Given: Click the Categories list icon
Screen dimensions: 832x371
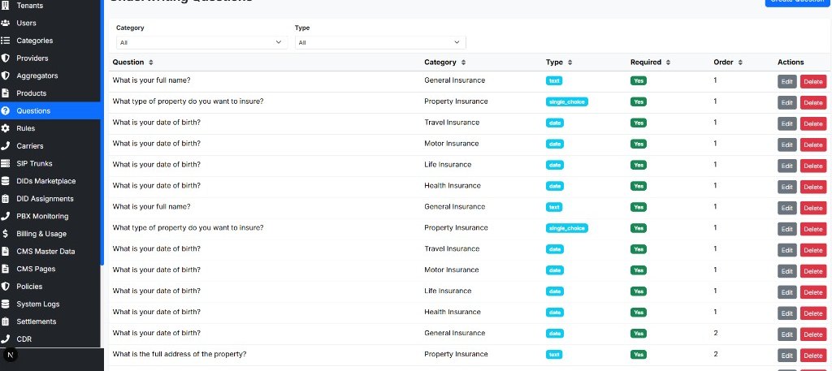Looking at the screenshot, I should (x=6, y=41).
